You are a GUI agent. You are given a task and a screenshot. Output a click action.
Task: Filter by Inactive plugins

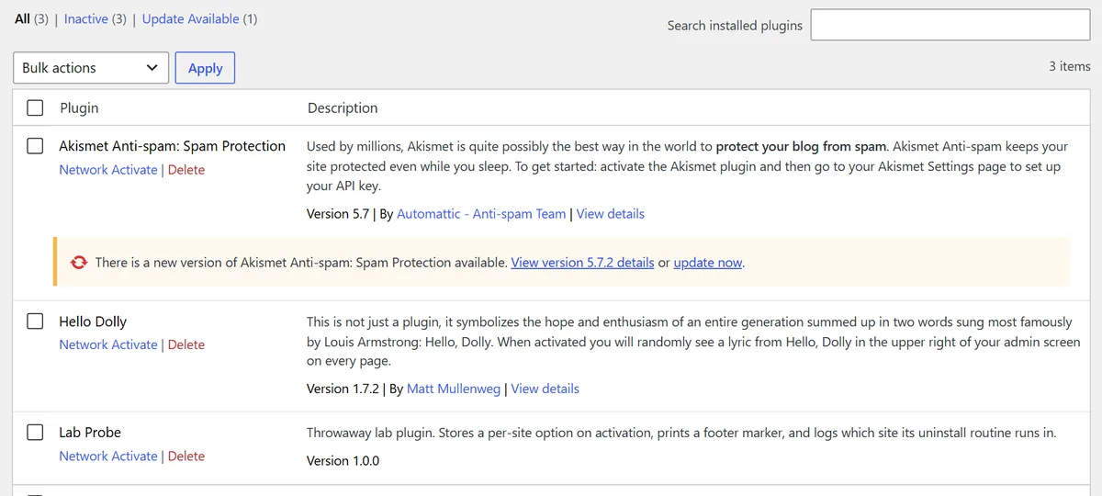pyautogui.click(x=84, y=18)
